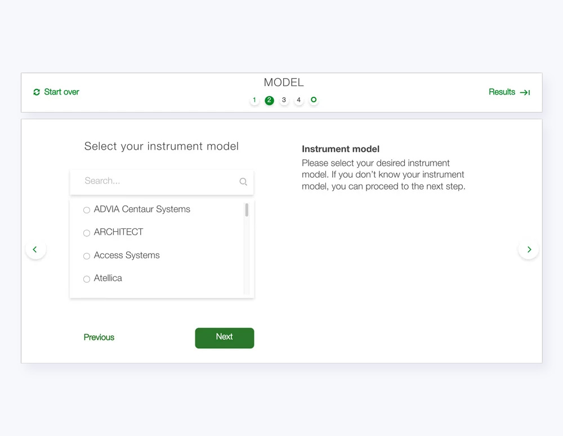Click the ARCHITECT label text
The width and height of the screenshot is (563, 436).
(x=118, y=232)
